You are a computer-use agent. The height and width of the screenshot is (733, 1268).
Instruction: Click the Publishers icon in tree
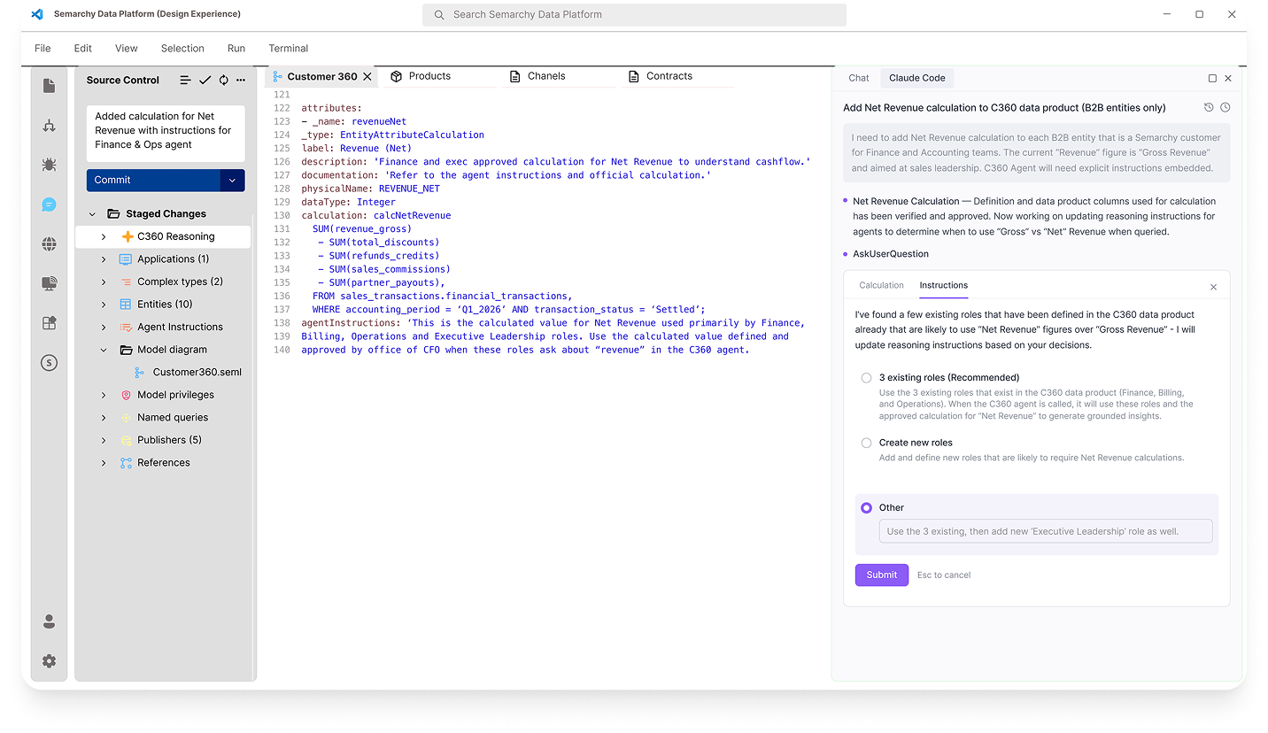[x=126, y=440]
